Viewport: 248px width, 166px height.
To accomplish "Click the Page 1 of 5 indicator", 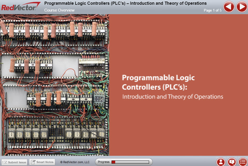I will point(213,10).
